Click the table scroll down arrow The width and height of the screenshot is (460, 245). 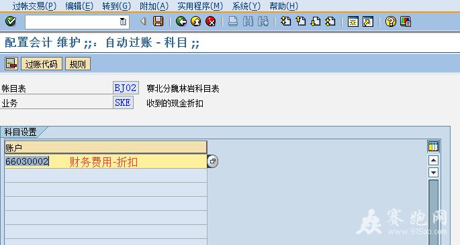tap(433, 173)
